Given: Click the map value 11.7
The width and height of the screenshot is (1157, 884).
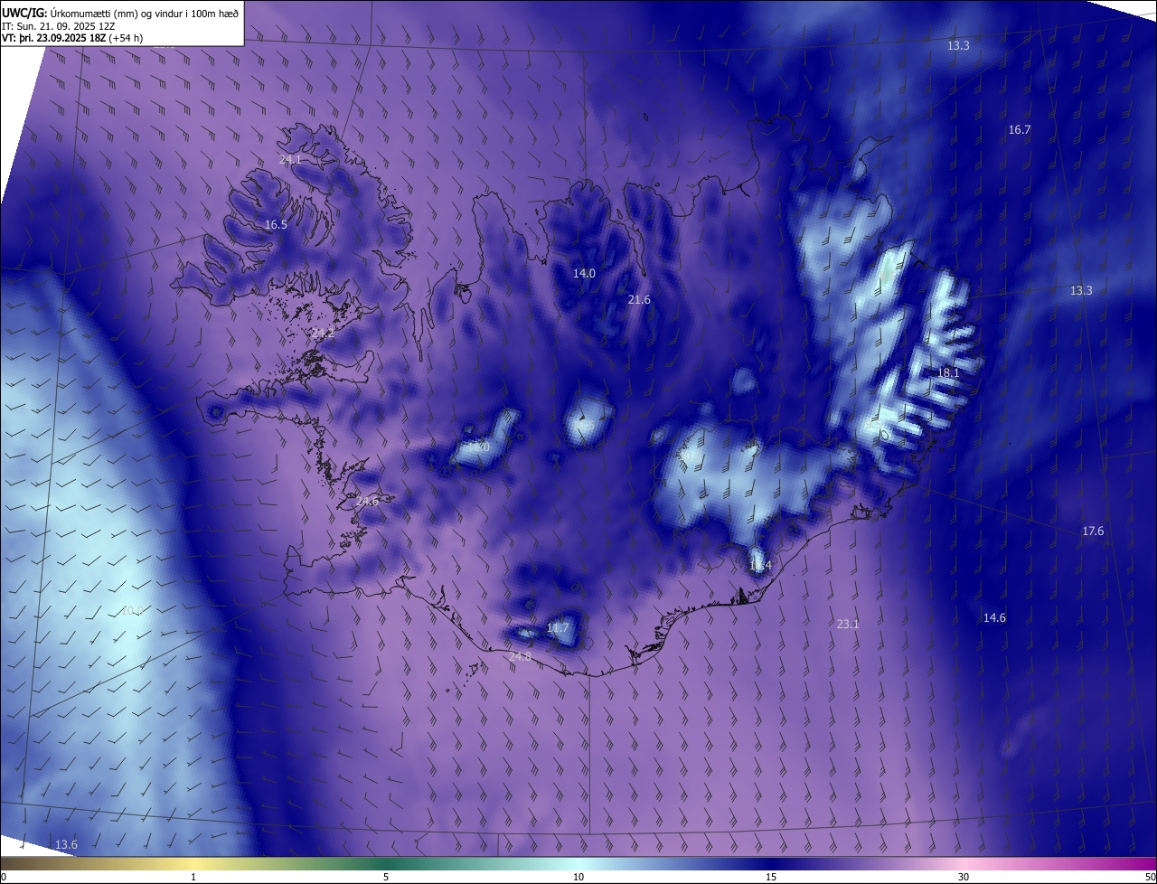Looking at the screenshot, I should click(558, 627).
